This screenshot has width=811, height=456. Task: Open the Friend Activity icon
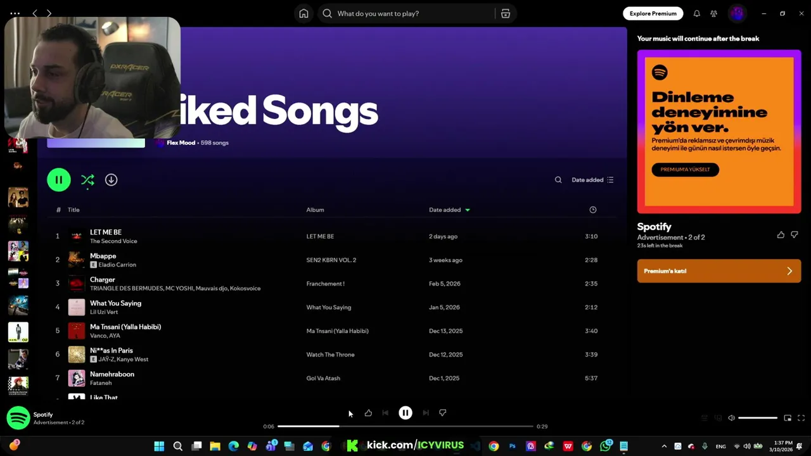713,13
